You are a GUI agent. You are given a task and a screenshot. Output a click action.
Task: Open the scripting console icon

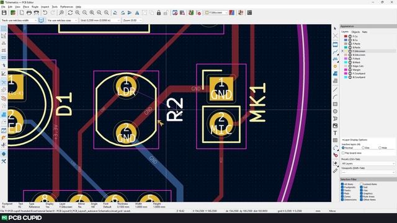point(249,12)
